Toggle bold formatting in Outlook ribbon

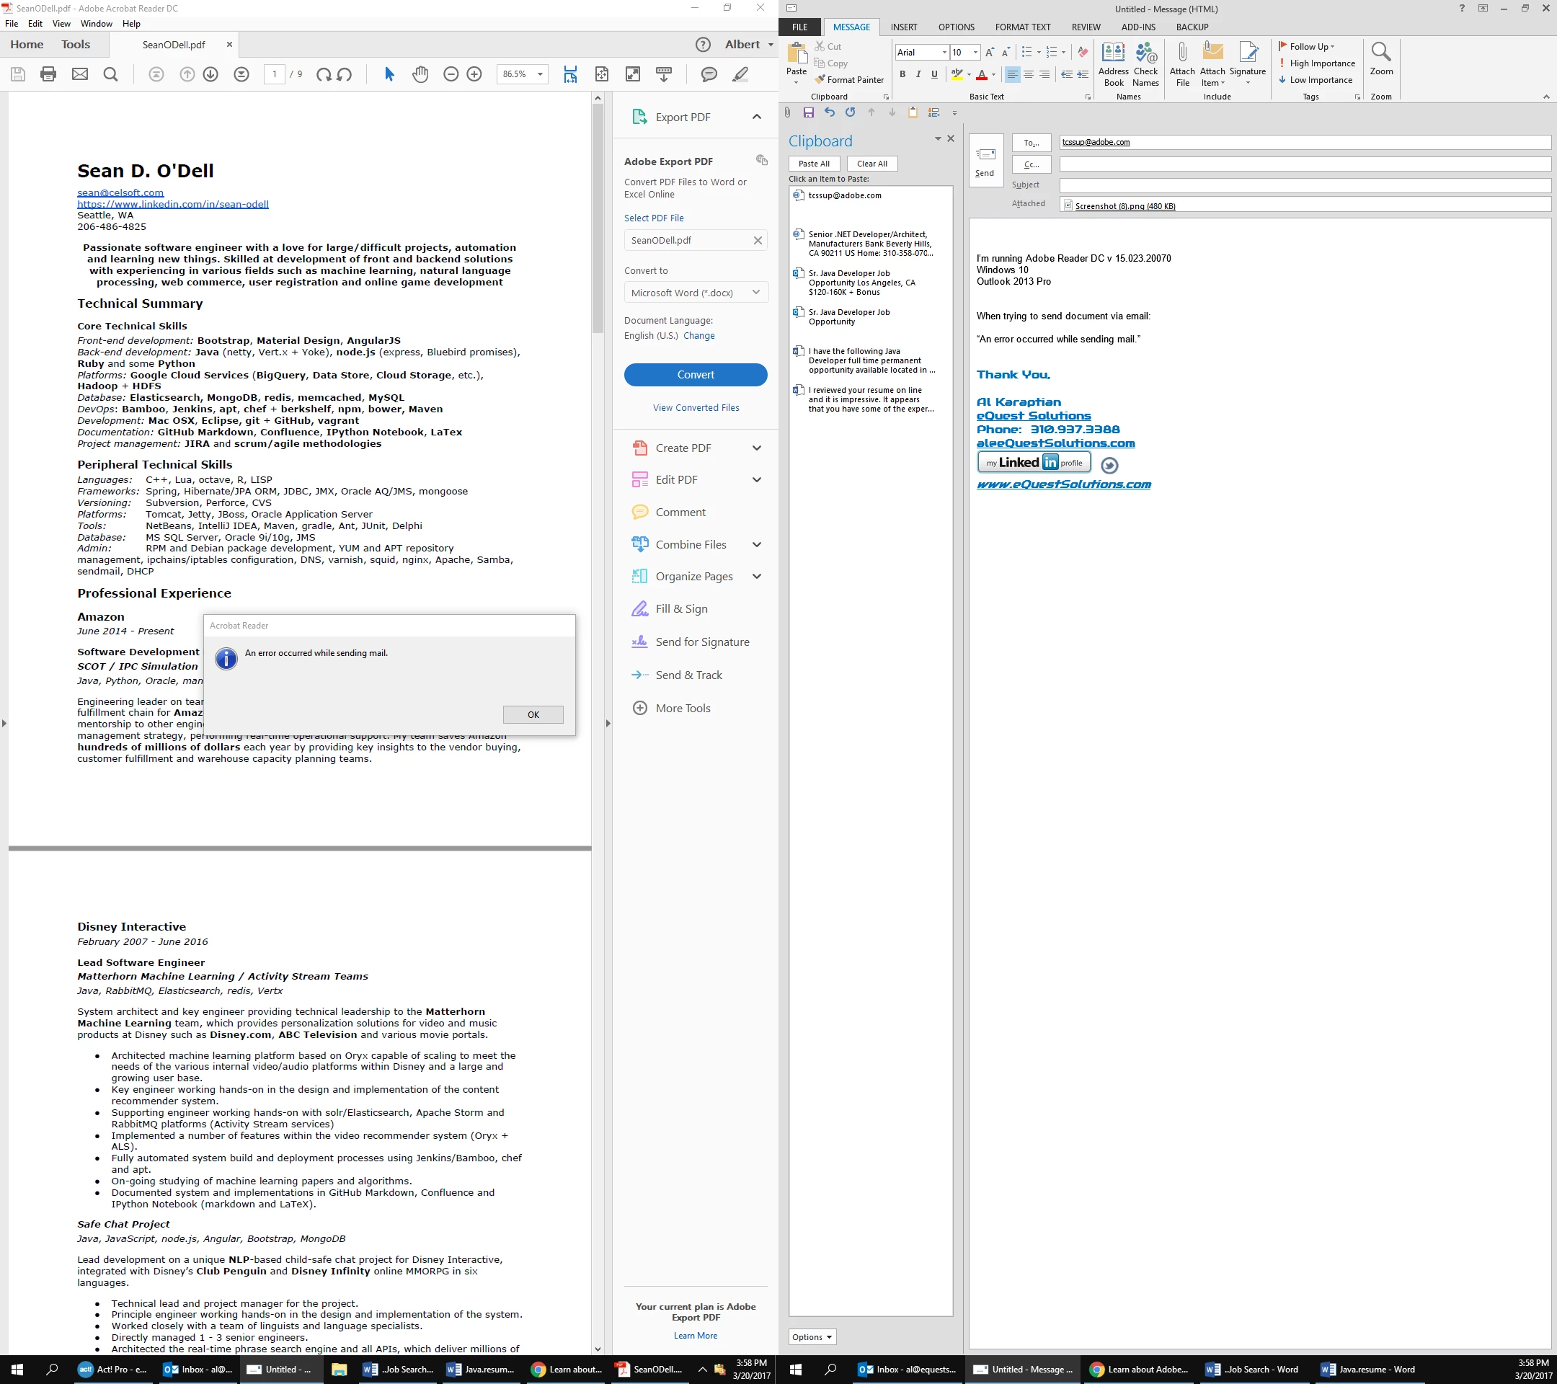[902, 75]
